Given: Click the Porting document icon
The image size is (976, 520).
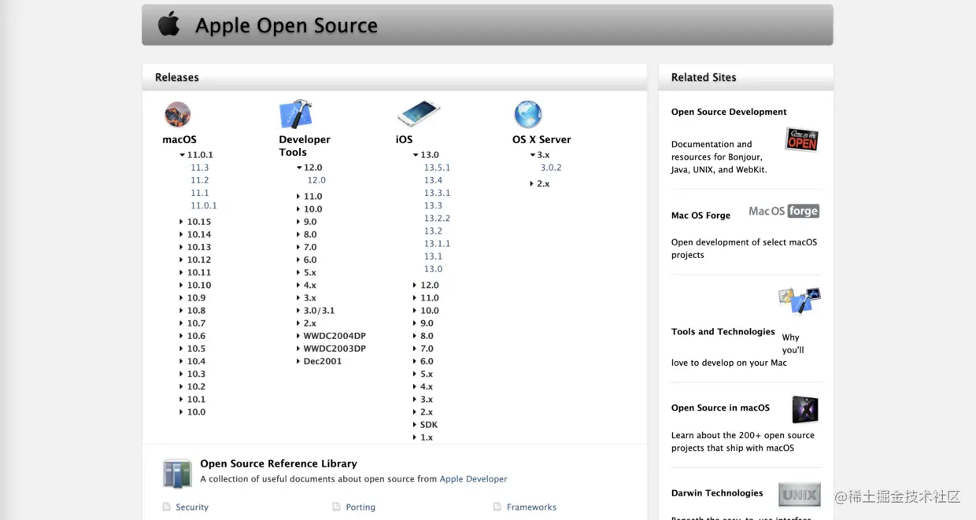Looking at the screenshot, I should 337,507.
